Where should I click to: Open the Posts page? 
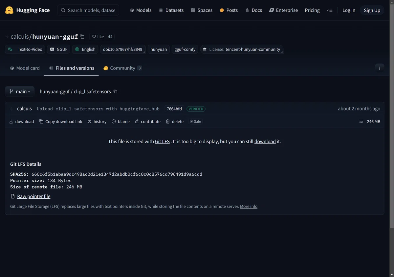[229, 10]
